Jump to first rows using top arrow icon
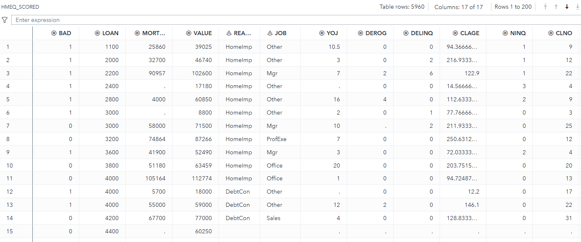The image size is (581, 242). tap(545, 7)
